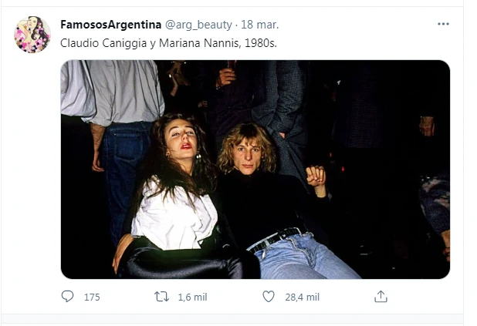Open the three-dot more options menu
Image resolution: width=477 pixels, height=326 pixels.
point(443,24)
